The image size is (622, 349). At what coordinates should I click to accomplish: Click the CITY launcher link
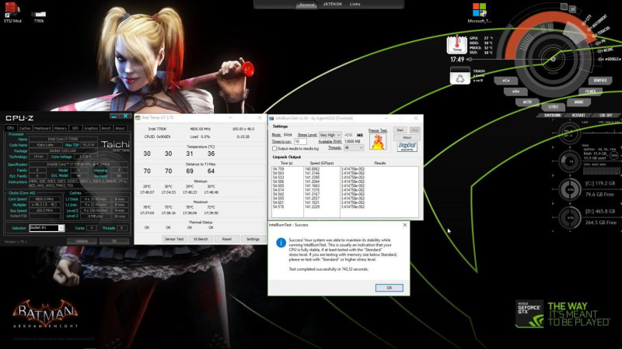pyautogui.click(x=587, y=20)
